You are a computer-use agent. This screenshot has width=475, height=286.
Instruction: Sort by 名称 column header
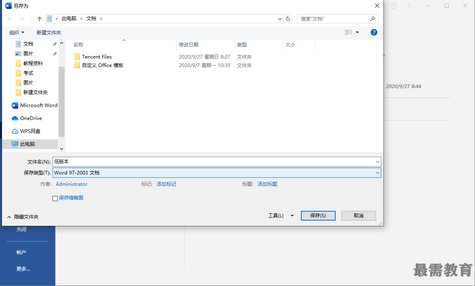[78, 45]
